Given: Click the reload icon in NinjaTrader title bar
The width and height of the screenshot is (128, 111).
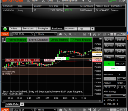Looking at the screenshot, I should click(90, 1).
